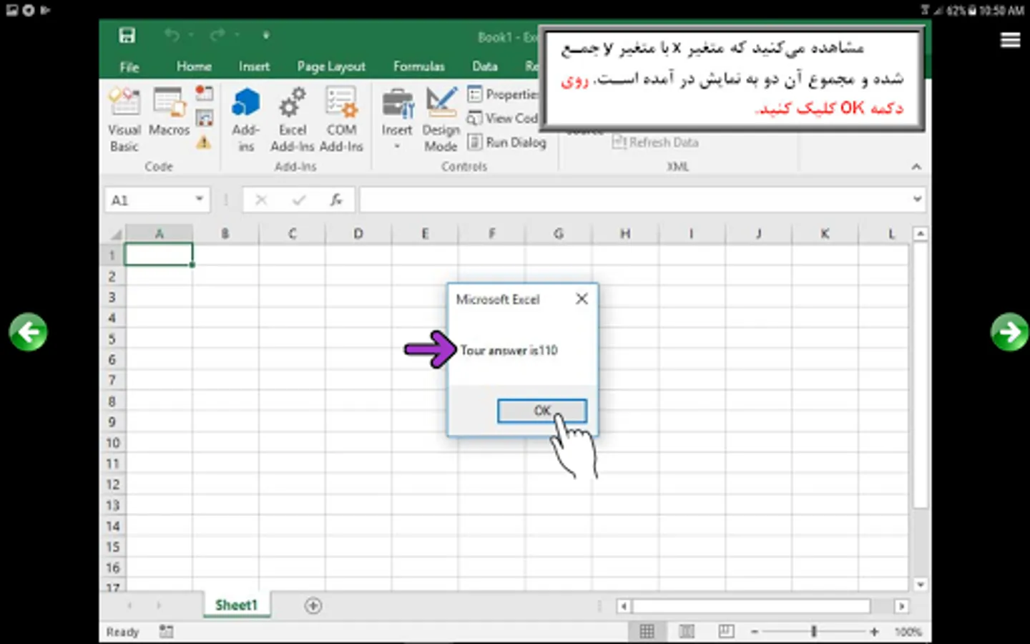Screen dimensions: 1030x644
Task: Click the Sheet1 tab
Action: point(236,605)
